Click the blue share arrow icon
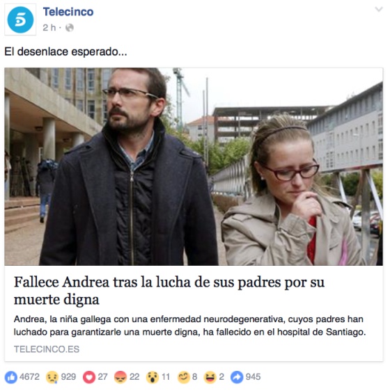 tap(237, 377)
